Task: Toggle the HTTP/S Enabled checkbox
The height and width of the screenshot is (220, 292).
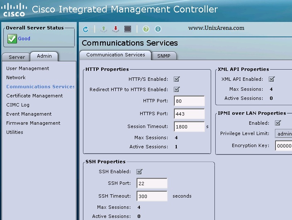Action: click(x=177, y=79)
